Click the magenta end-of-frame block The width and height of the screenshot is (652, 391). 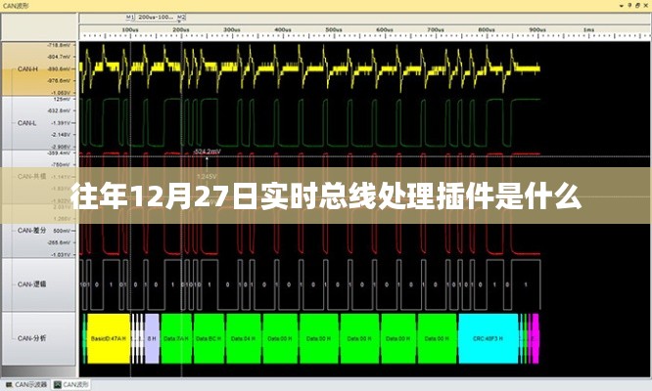(x=536, y=338)
